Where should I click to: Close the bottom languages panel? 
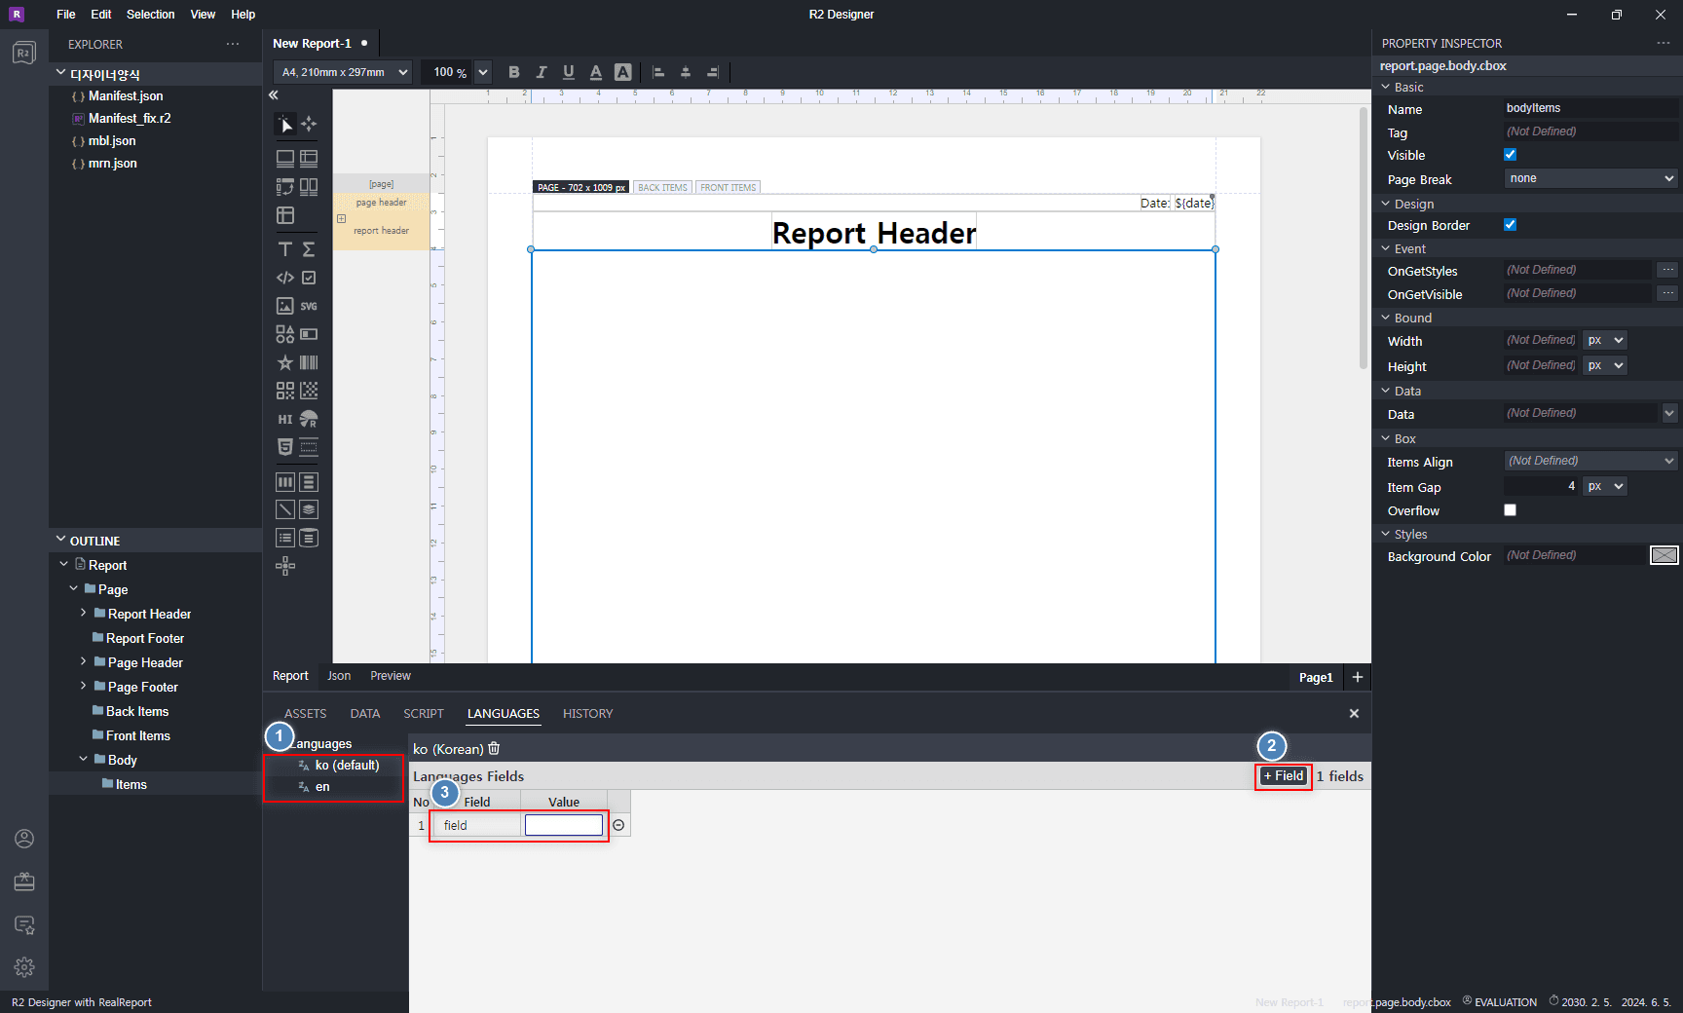1354,714
